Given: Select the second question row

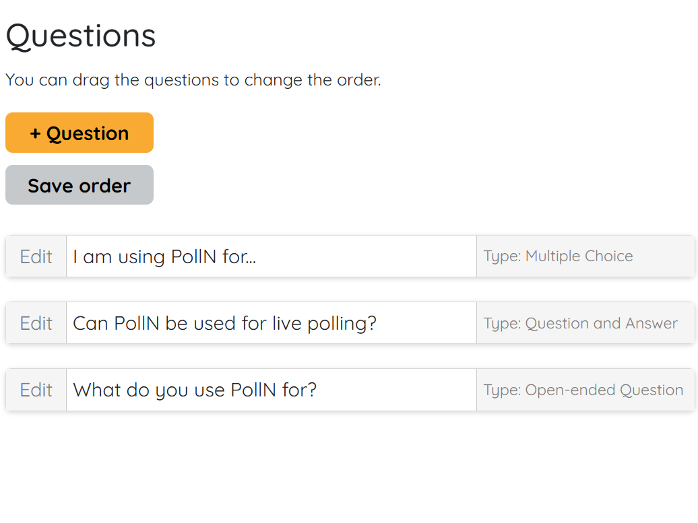Looking at the screenshot, I should point(349,323).
